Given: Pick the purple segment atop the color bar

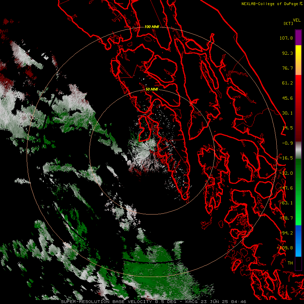Looking at the screenshot, I should click(x=298, y=37).
